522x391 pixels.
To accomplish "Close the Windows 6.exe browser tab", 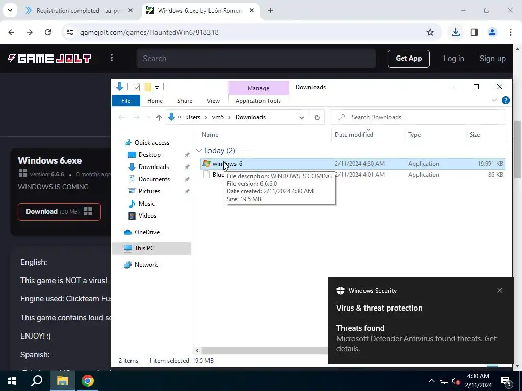I will [252, 10].
